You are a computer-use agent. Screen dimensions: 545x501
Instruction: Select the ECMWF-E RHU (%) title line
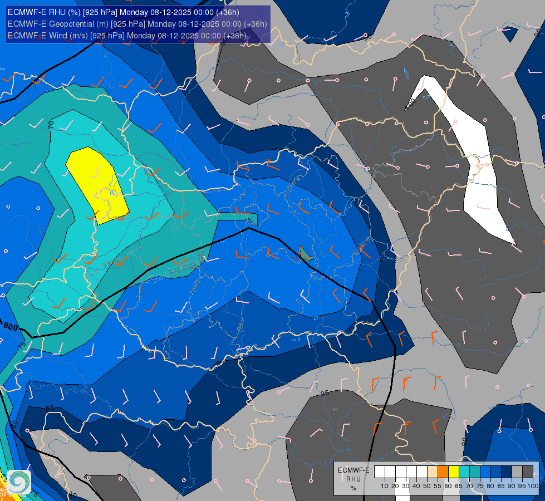coord(124,12)
